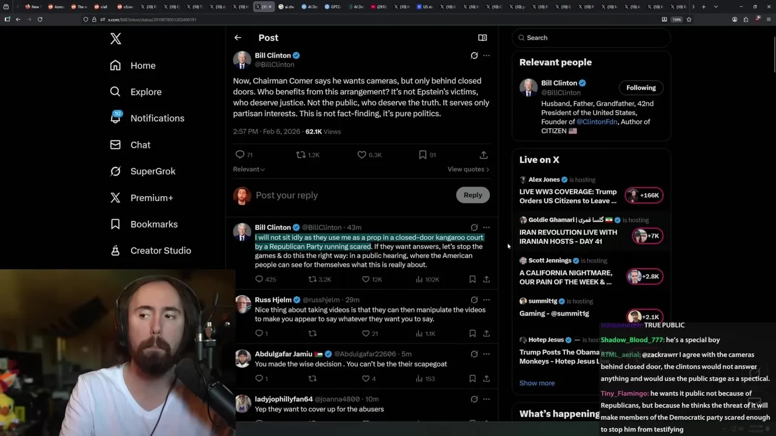Repost the main post with 1.2K reposts
Screen dimensions: 776x436
coord(307,155)
